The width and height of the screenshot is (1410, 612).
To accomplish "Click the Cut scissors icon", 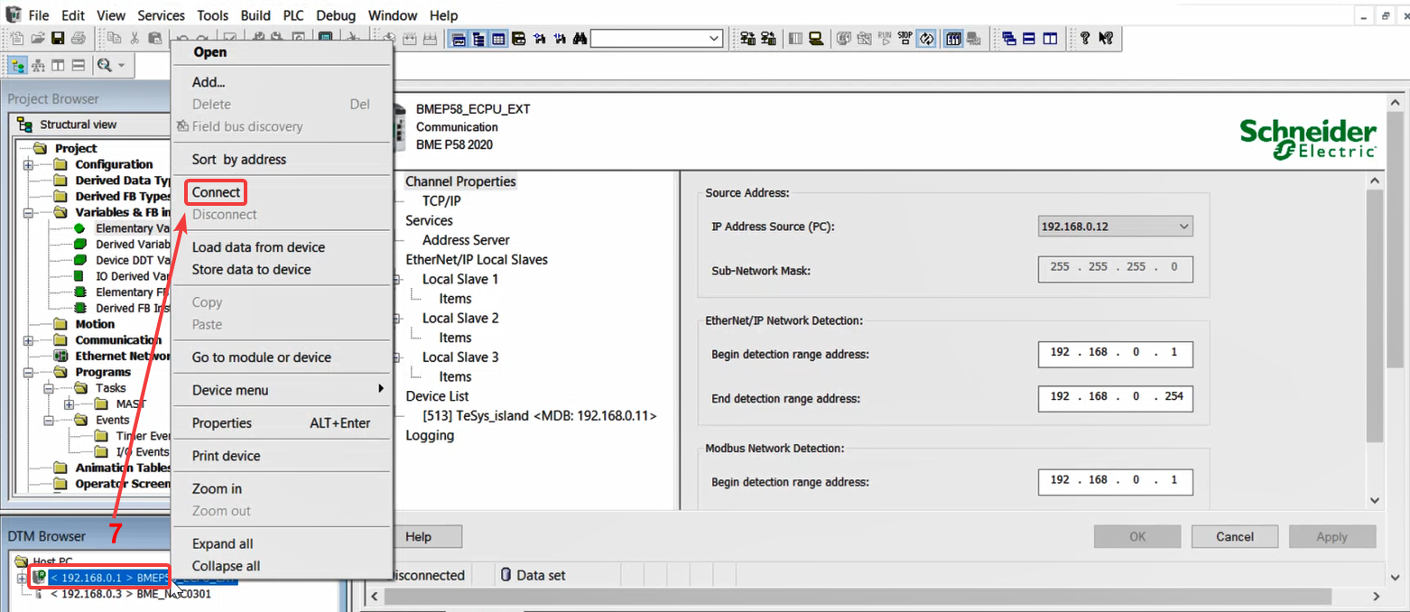I will tap(135, 38).
